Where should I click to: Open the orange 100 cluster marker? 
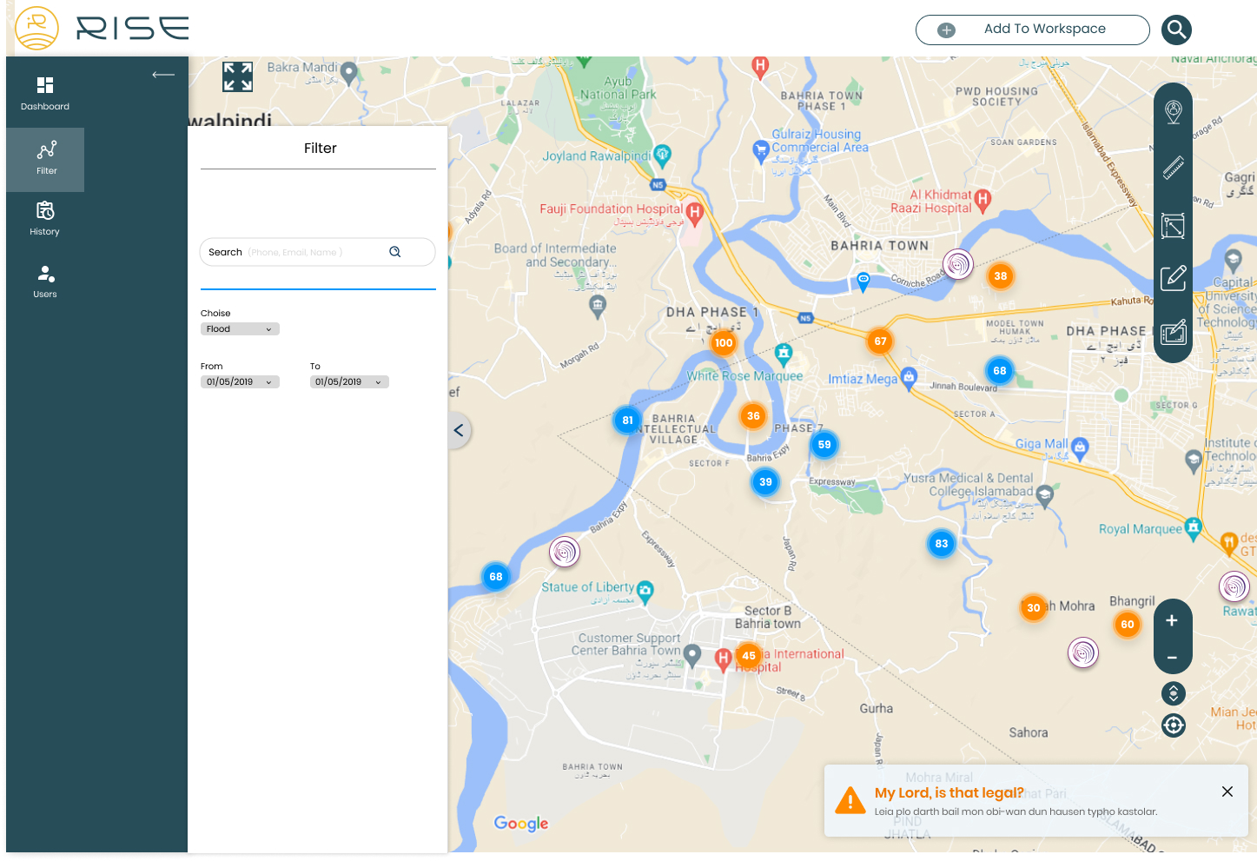(x=724, y=343)
